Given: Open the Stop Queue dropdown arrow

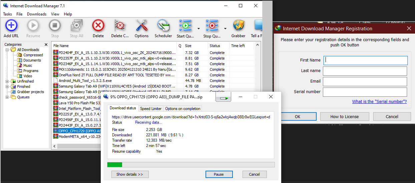Looking at the screenshot, I should tap(225, 28).
